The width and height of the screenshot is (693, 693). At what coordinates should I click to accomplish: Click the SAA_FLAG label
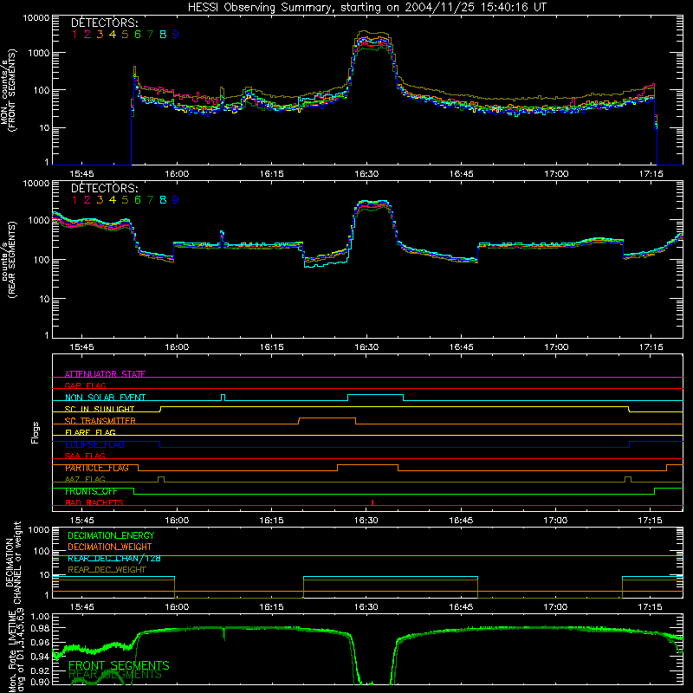pyautogui.click(x=85, y=456)
